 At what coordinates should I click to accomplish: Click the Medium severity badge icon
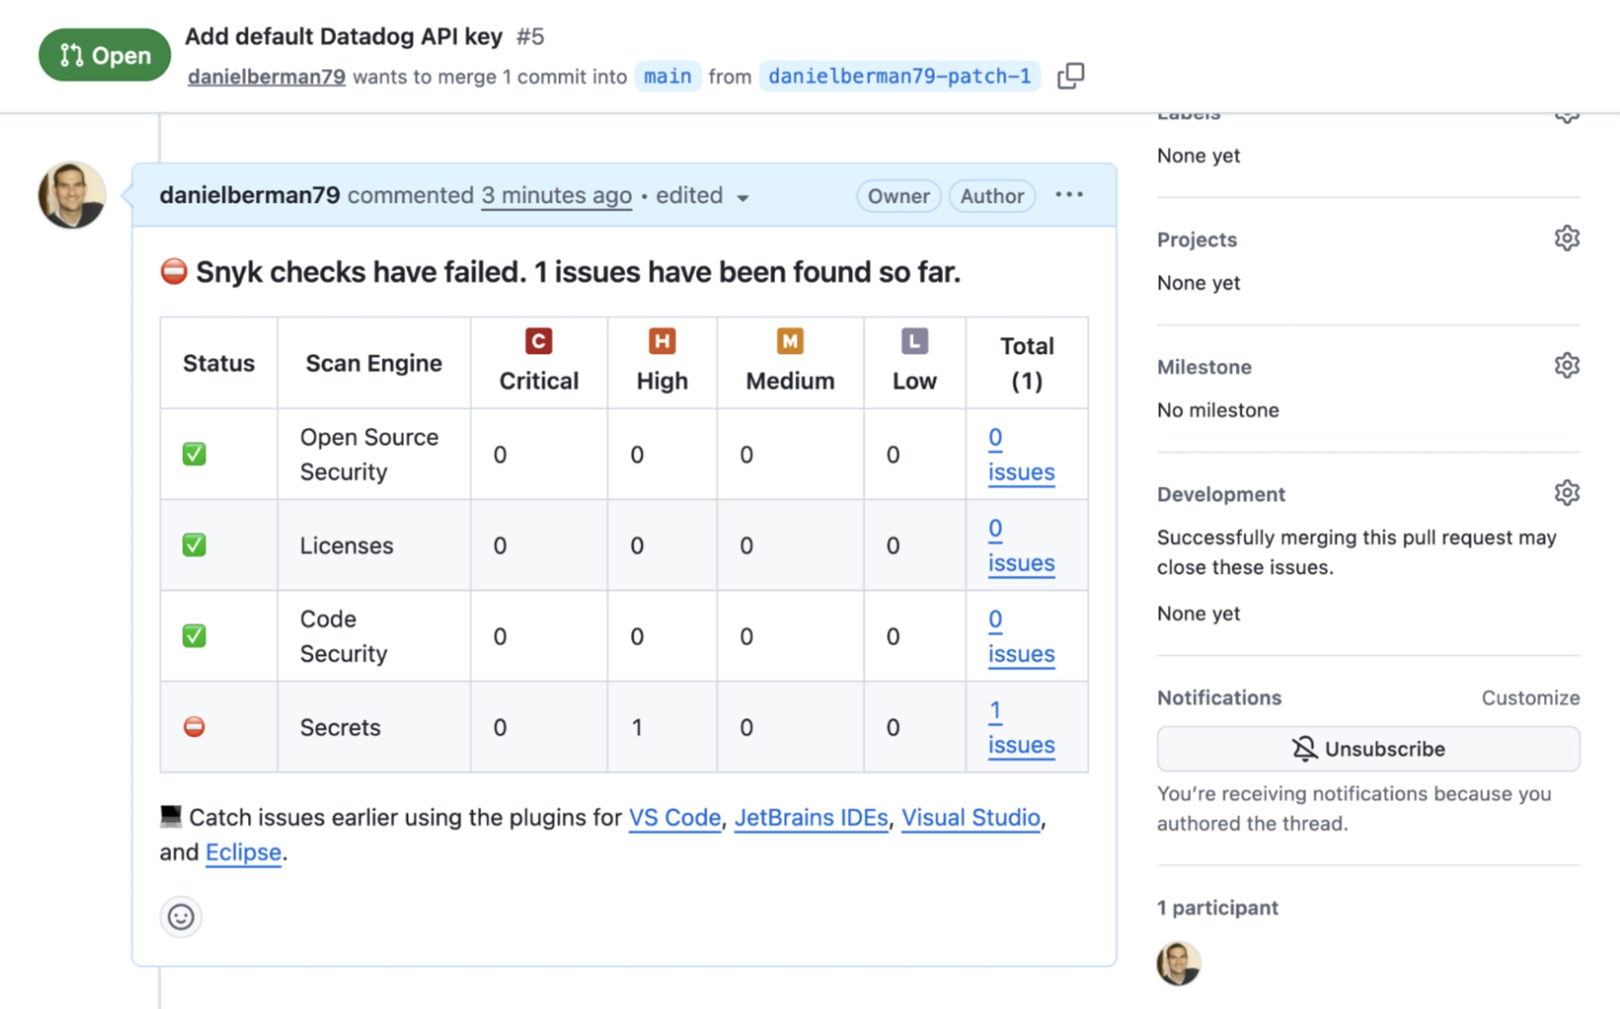click(790, 341)
